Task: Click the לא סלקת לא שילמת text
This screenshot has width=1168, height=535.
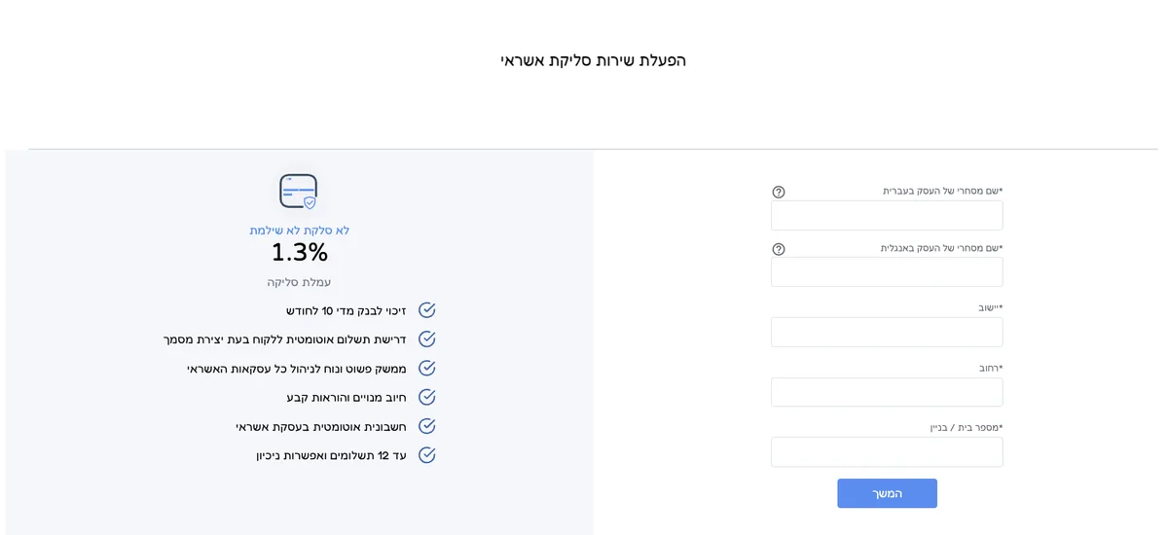Action: pos(300,231)
